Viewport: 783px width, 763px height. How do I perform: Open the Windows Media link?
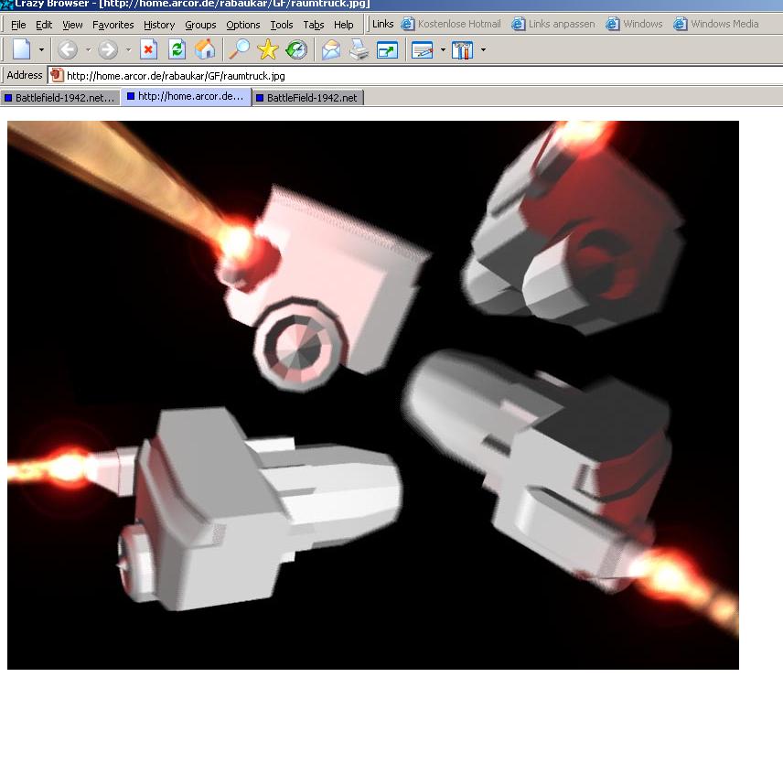point(716,24)
